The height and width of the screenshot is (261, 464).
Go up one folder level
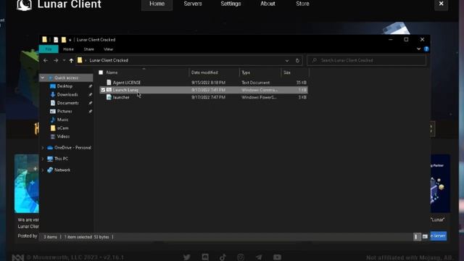click(x=71, y=60)
